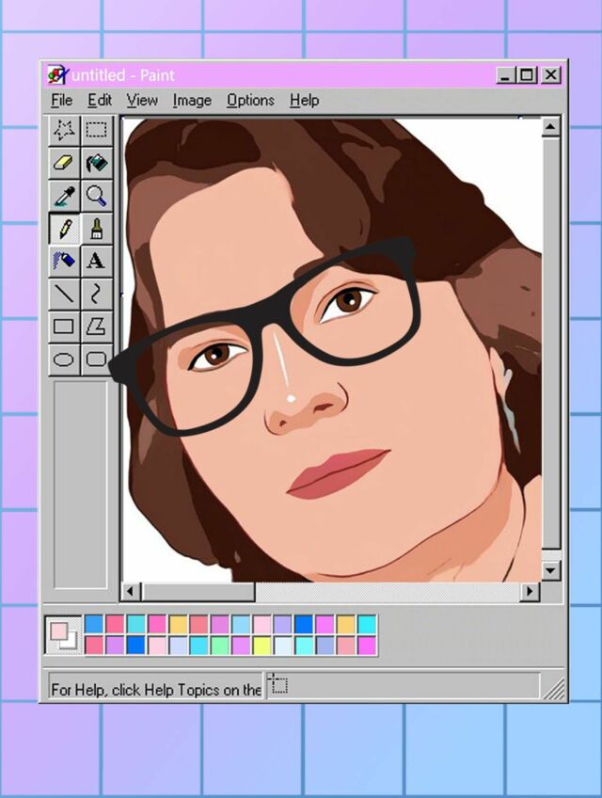
Task: Select the Free-Form Select star tool
Action: [x=64, y=130]
